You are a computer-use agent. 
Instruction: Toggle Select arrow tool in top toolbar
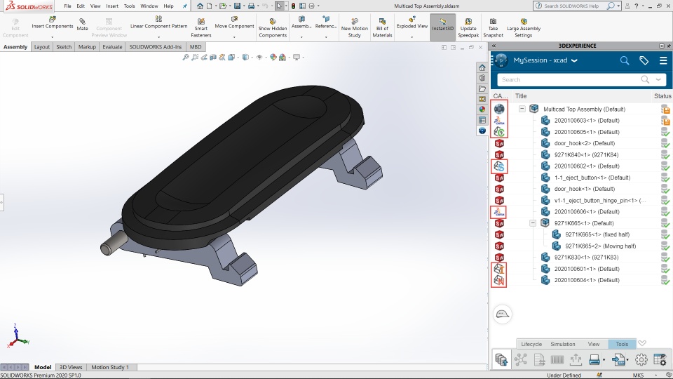tap(279, 6)
